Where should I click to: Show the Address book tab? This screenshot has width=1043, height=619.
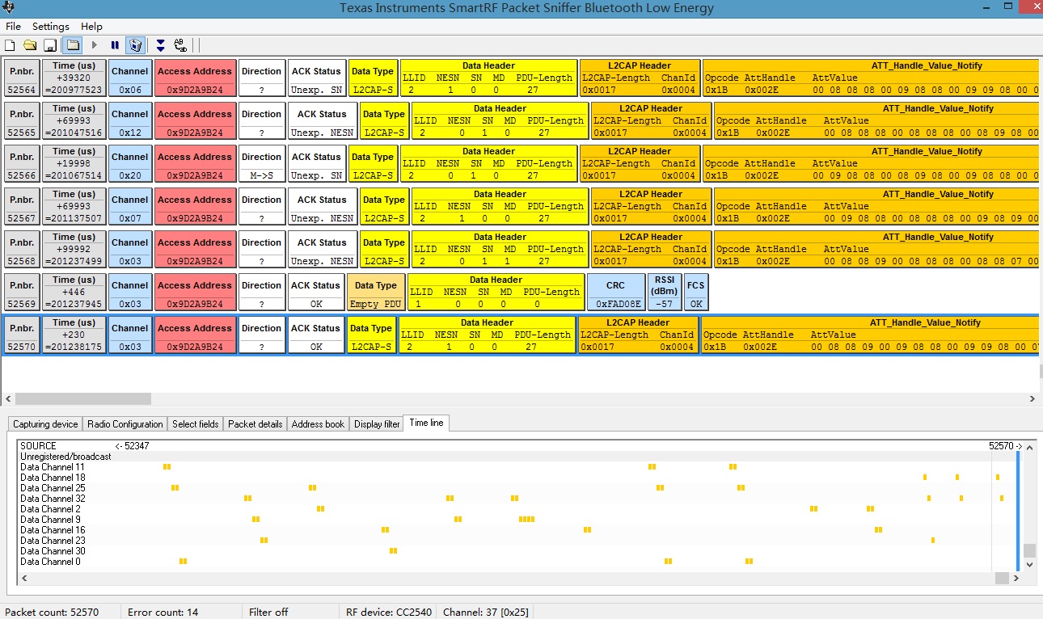318,424
